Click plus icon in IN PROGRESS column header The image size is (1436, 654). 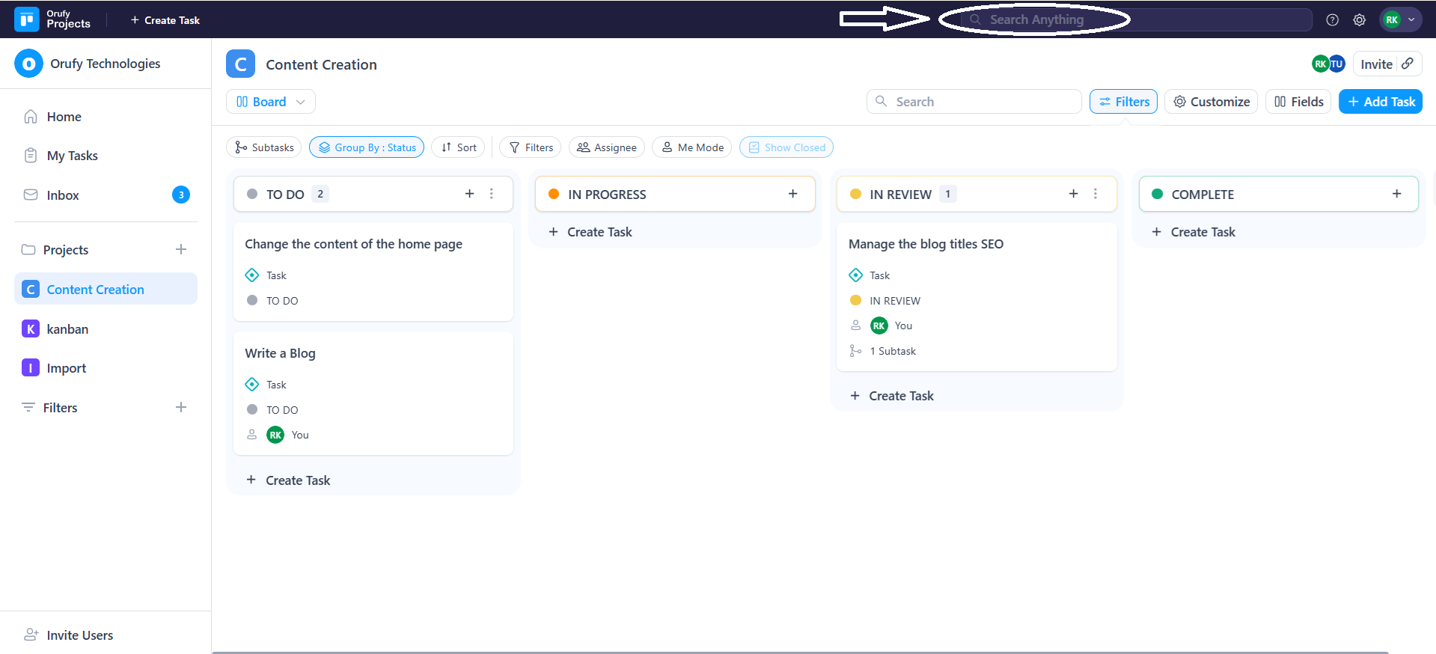point(792,194)
